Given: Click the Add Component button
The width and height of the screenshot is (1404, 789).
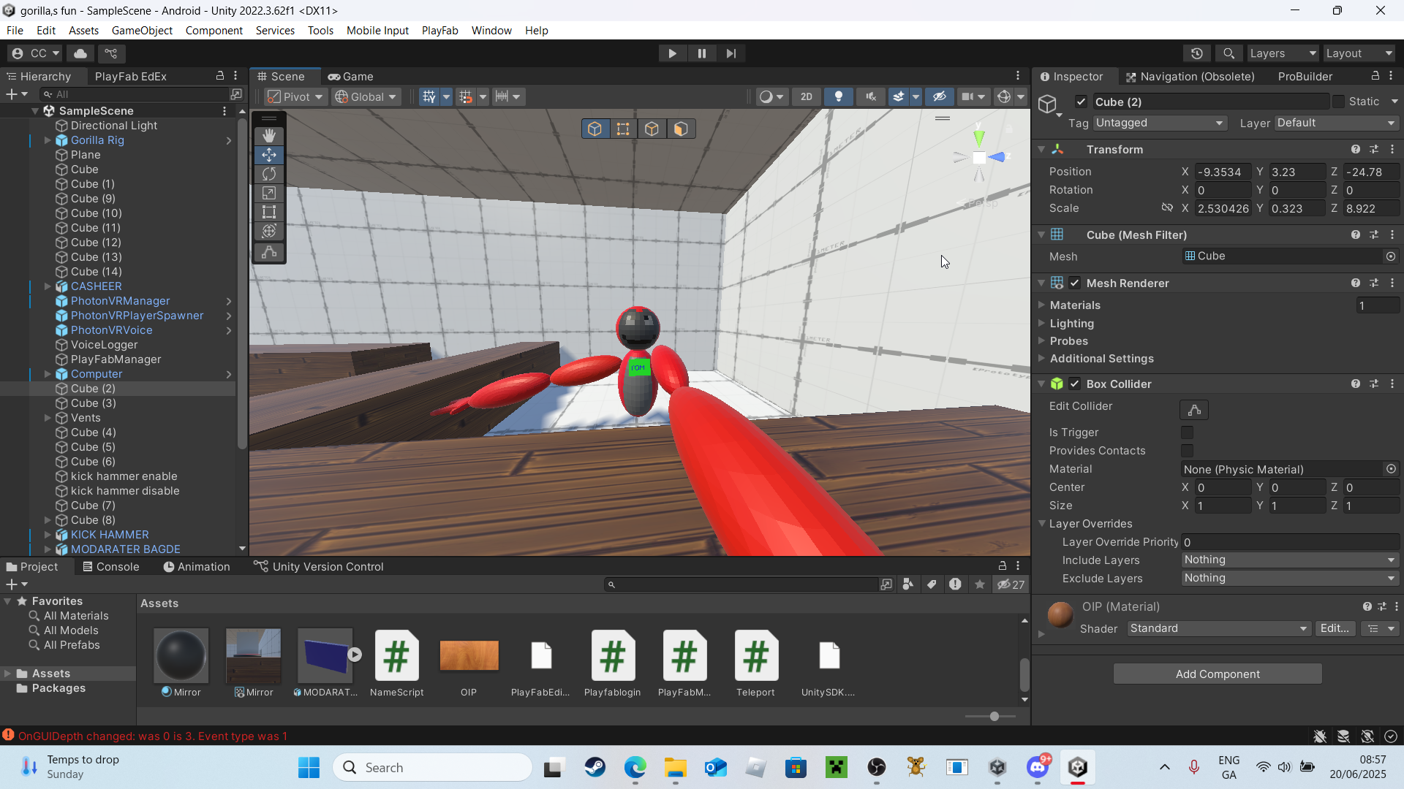Looking at the screenshot, I should tap(1217, 674).
